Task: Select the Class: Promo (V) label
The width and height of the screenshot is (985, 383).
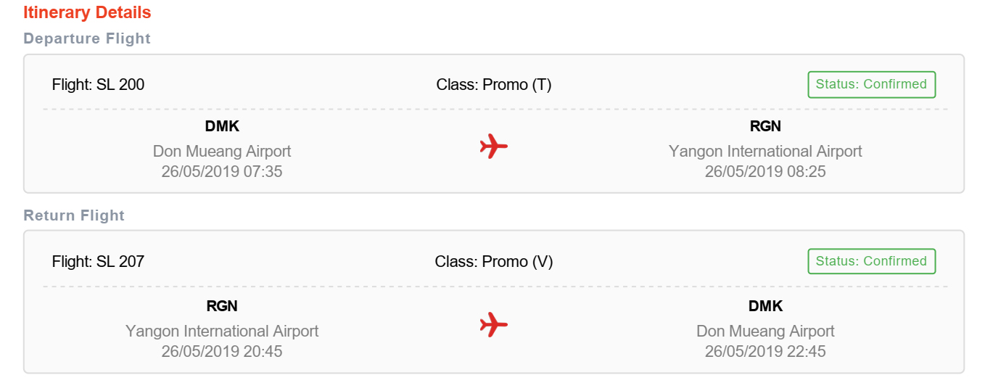Action: (494, 262)
